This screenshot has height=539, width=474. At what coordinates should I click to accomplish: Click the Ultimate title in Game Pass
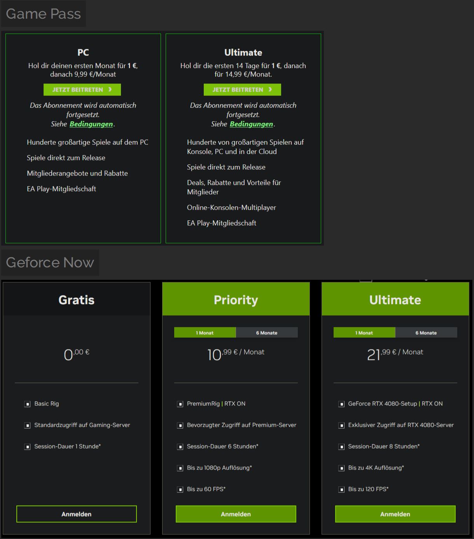click(x=243, y=52)
